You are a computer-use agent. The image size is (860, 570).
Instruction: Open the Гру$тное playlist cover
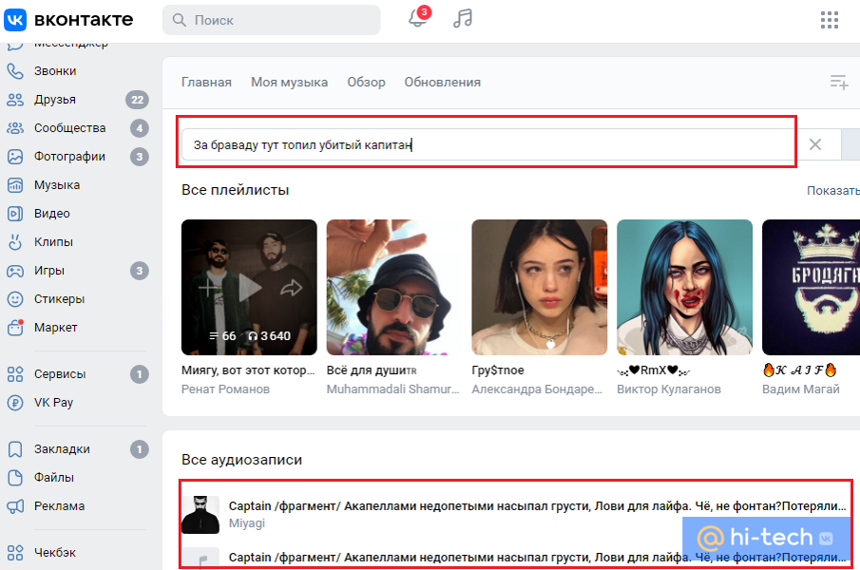[539, 287]
